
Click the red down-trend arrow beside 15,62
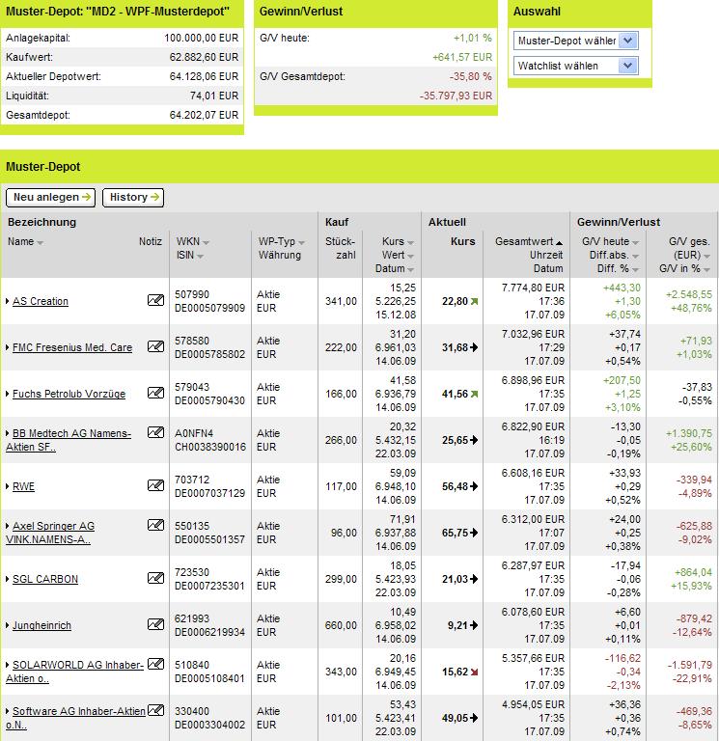pos(474,672)
